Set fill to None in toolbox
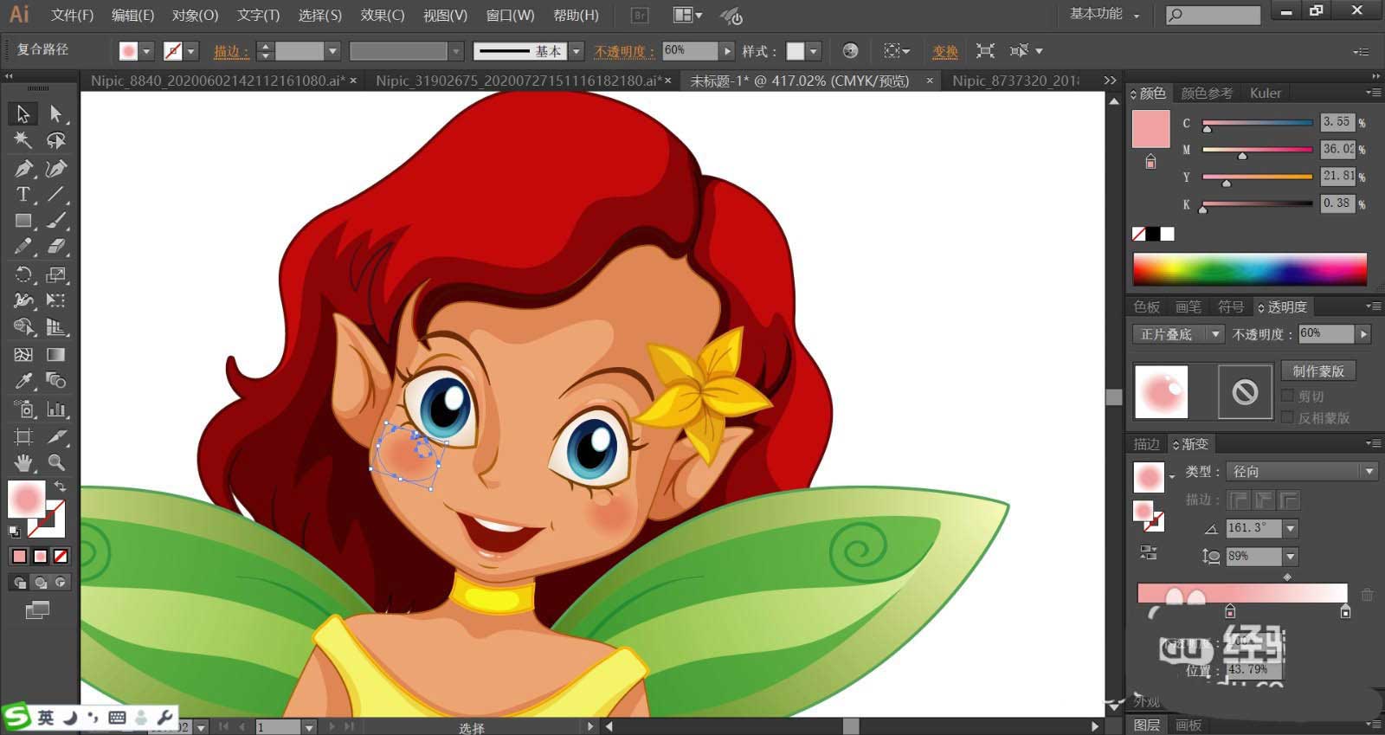 [x=61, y=556]
